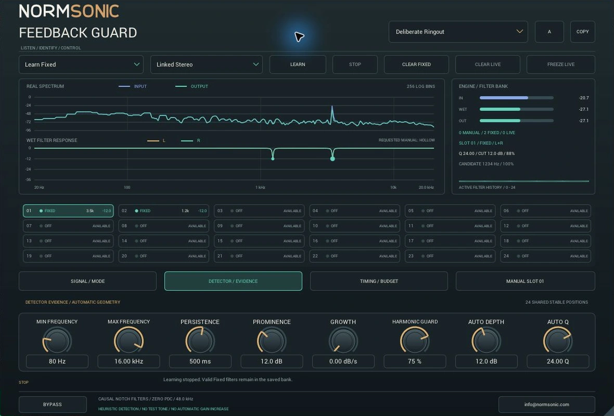Click the 'SLOT 01 / FIXED / L+R' text
This screenshot has height=416, width=614.
(x=481, y=143)
